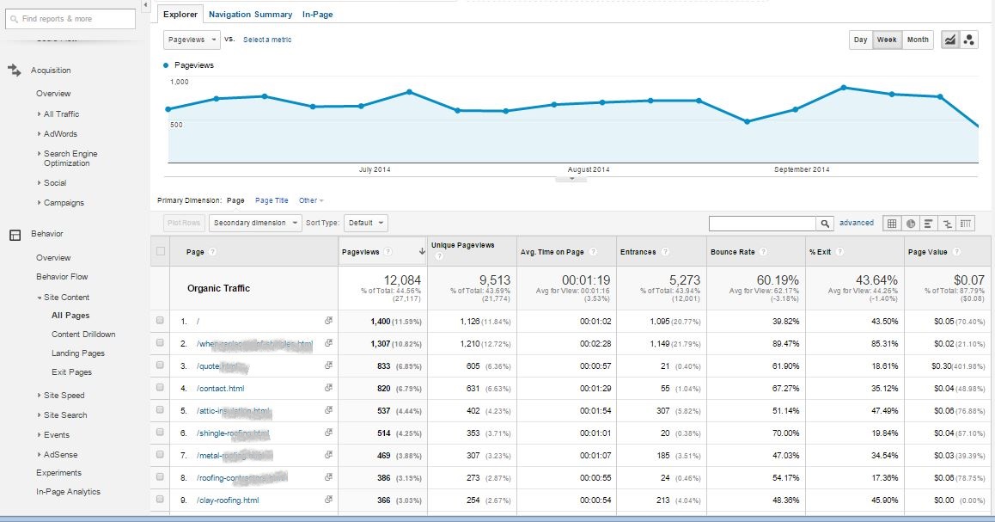
Task: Check the box for /clay-roofing.html row
Action: point(160,500)
